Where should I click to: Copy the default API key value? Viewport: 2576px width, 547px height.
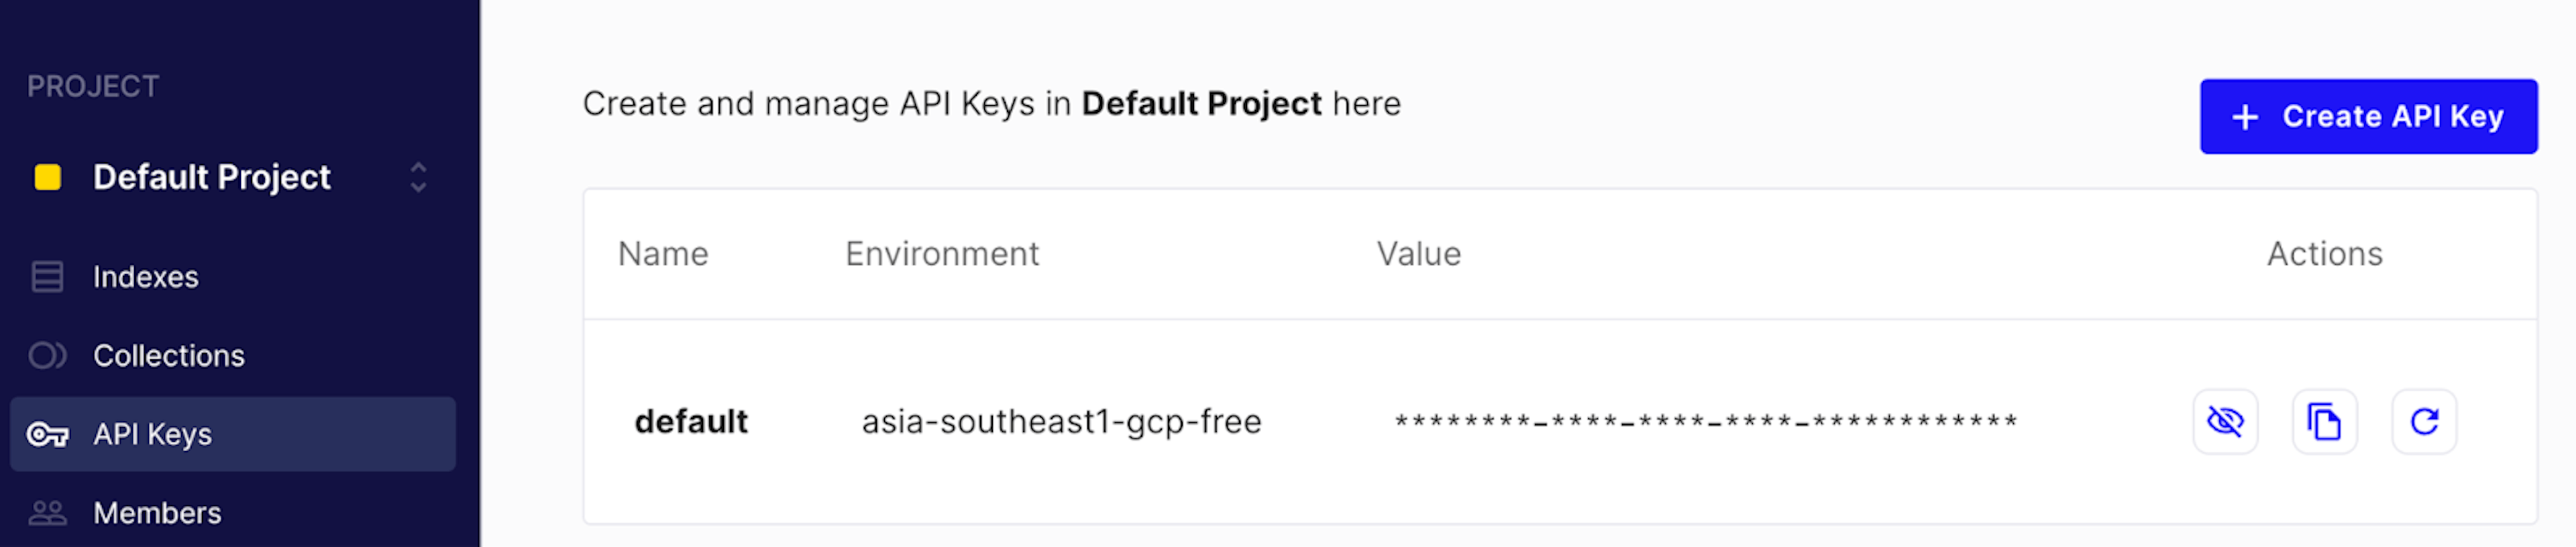(x=2324, y=422)
